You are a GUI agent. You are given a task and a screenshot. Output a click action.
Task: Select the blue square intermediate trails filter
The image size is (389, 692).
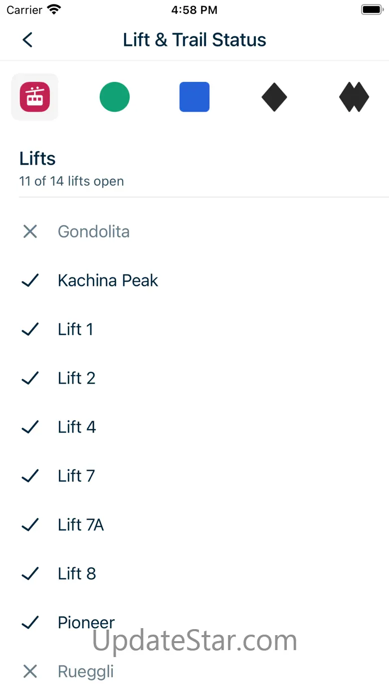(x=194, y=97)
